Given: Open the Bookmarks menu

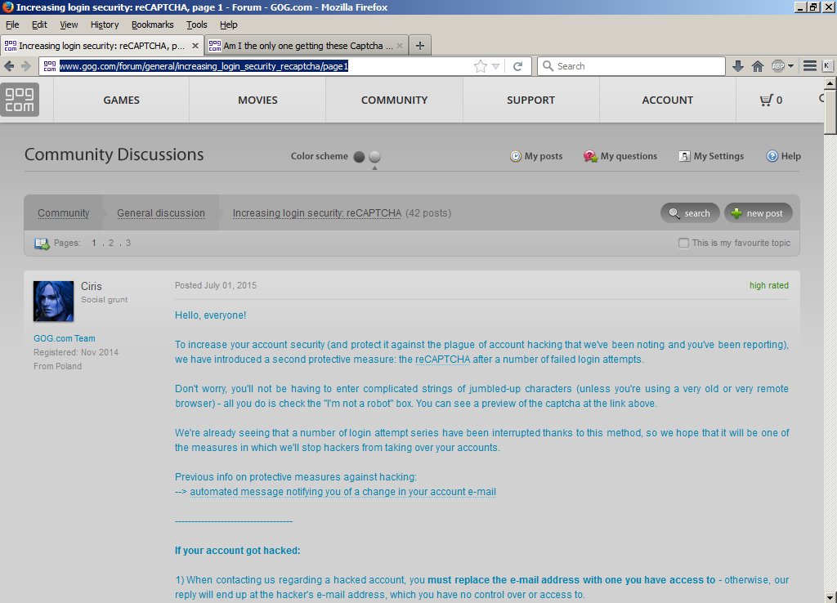Looking at the screenshot, I should coord(153,25).
